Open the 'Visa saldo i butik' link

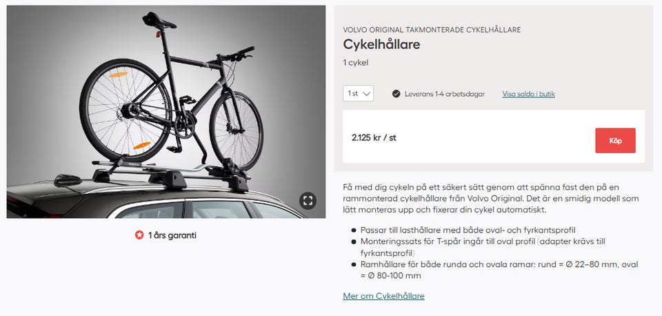pos(528,94)
